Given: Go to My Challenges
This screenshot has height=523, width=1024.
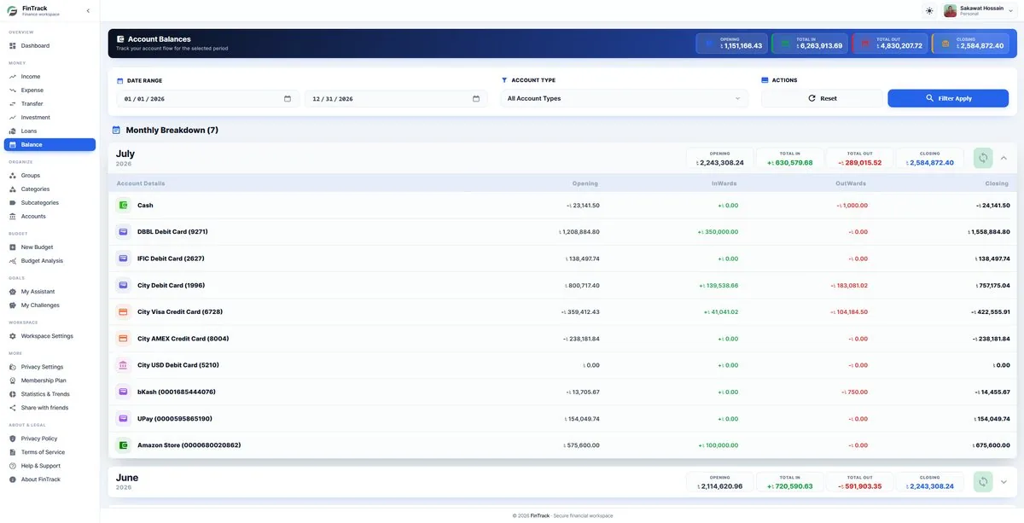Looking at the screenshot, I should 49,305.
